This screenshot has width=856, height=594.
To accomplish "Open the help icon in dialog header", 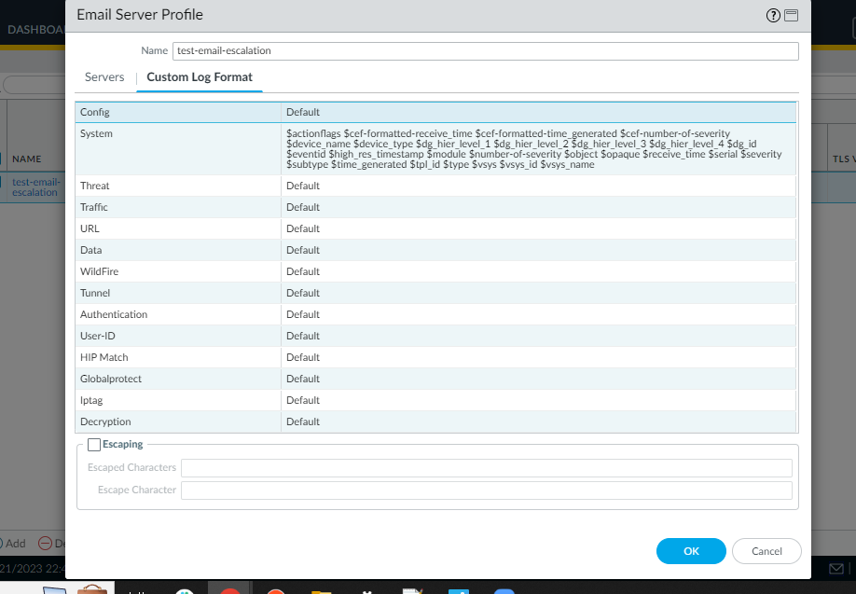I will pos(772,15).
